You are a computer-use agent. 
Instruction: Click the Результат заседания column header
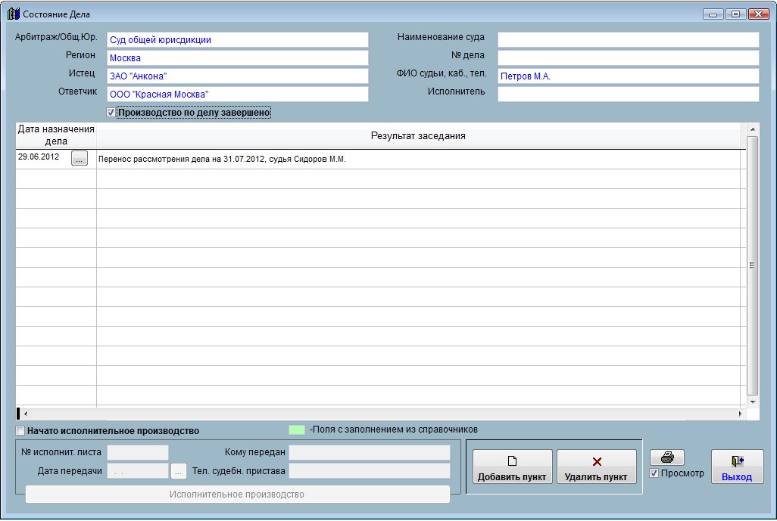(418, 136)
